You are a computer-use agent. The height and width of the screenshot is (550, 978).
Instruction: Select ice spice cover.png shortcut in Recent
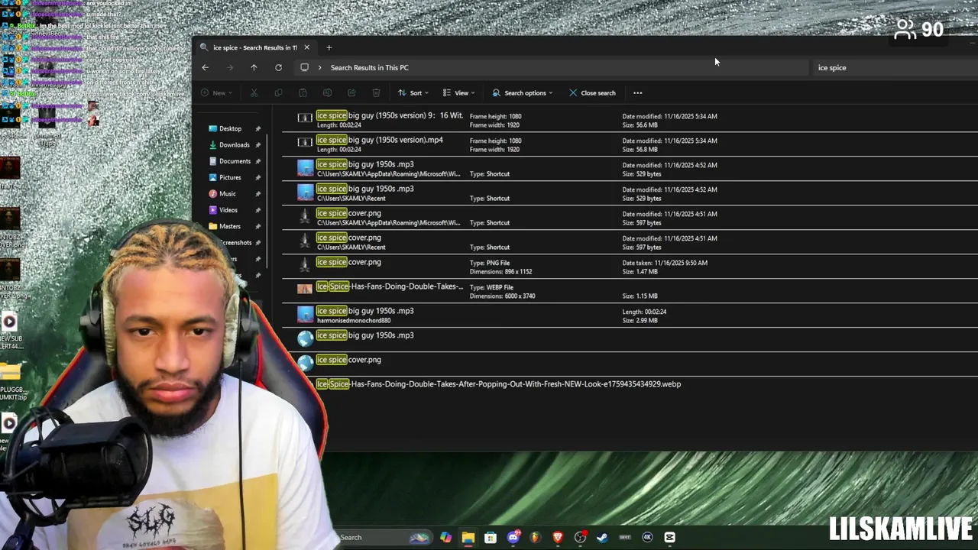tap(630, 242)
